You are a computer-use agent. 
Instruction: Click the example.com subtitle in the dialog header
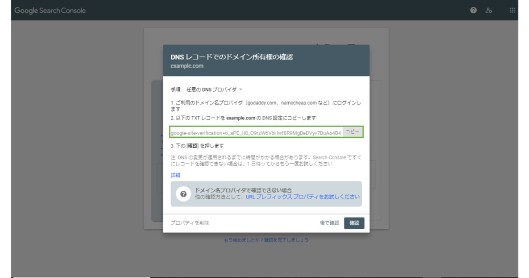(x=187, y=66)
